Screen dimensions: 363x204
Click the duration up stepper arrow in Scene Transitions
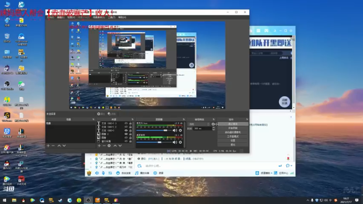213,128
